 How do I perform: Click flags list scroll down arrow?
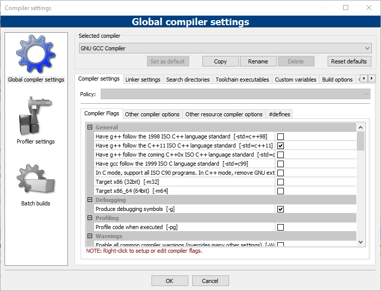coord(360,242)
